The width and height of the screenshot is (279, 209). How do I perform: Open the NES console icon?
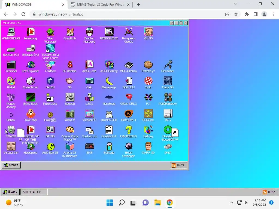pos(168,114)
